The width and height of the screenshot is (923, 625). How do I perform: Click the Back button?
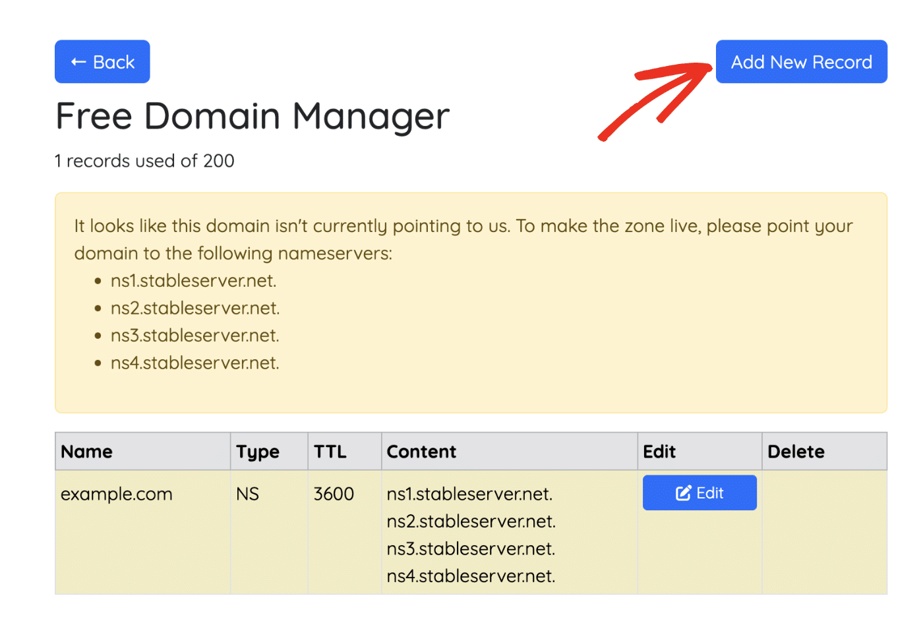point(102,62)
